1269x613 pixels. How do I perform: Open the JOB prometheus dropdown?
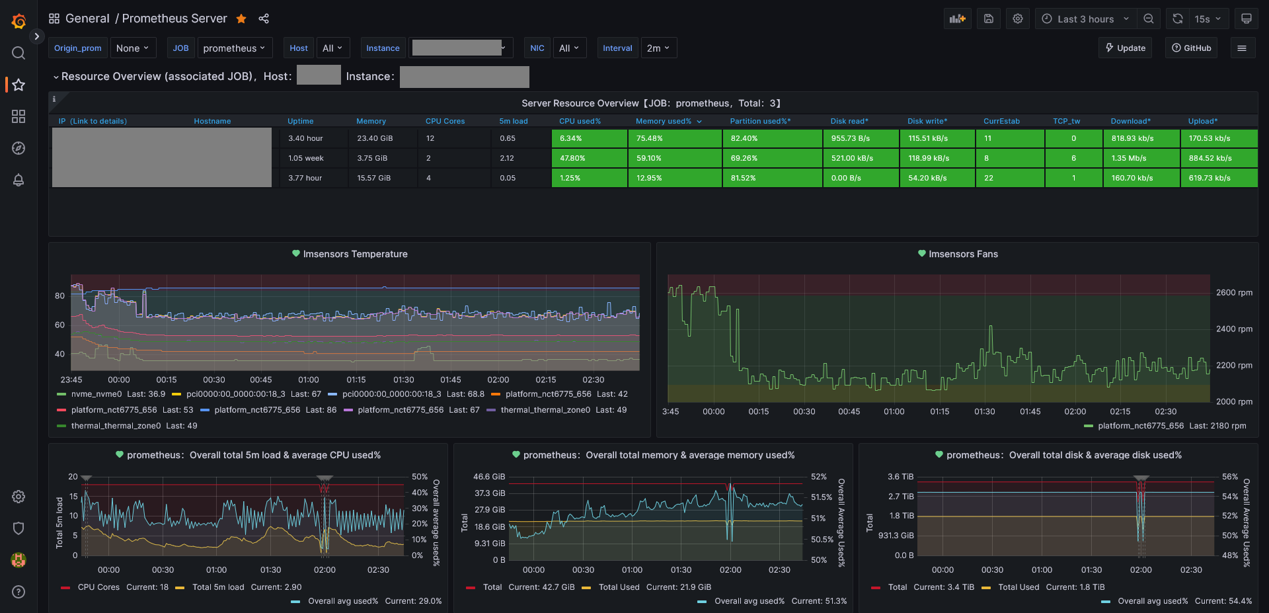click(234, 48)
